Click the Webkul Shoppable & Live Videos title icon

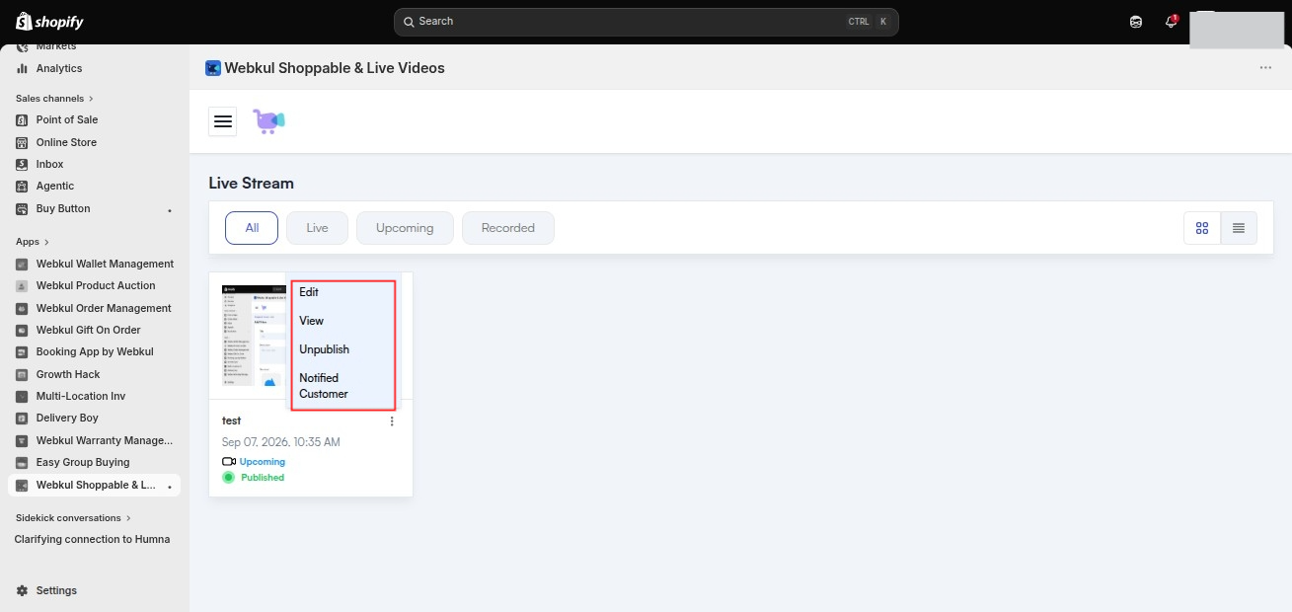213,68
